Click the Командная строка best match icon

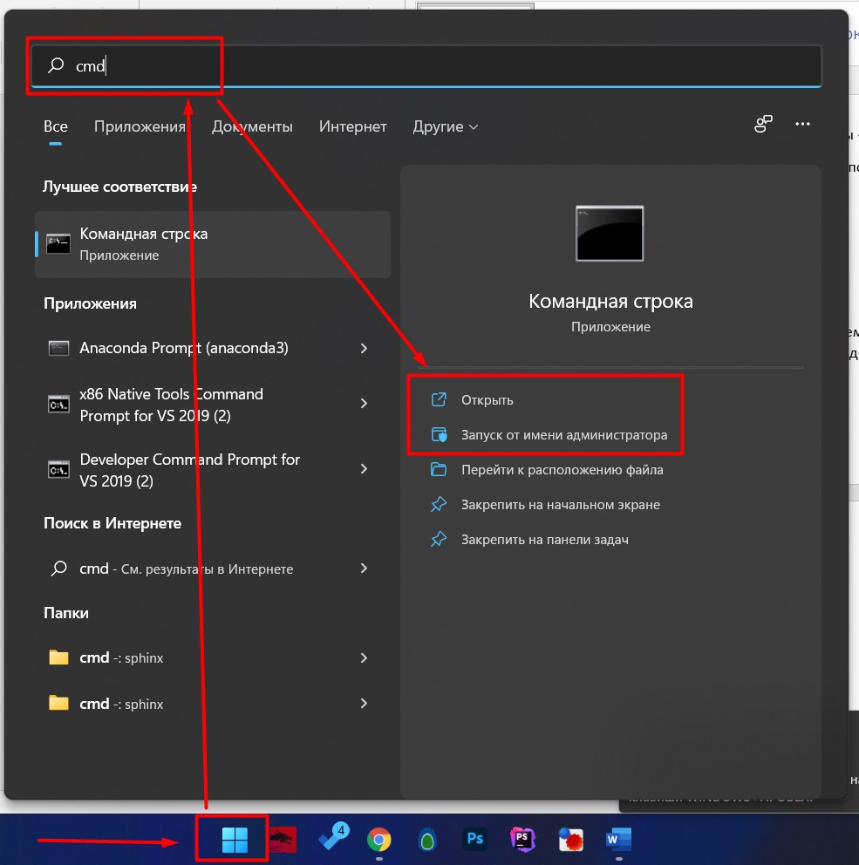(58, 244)
